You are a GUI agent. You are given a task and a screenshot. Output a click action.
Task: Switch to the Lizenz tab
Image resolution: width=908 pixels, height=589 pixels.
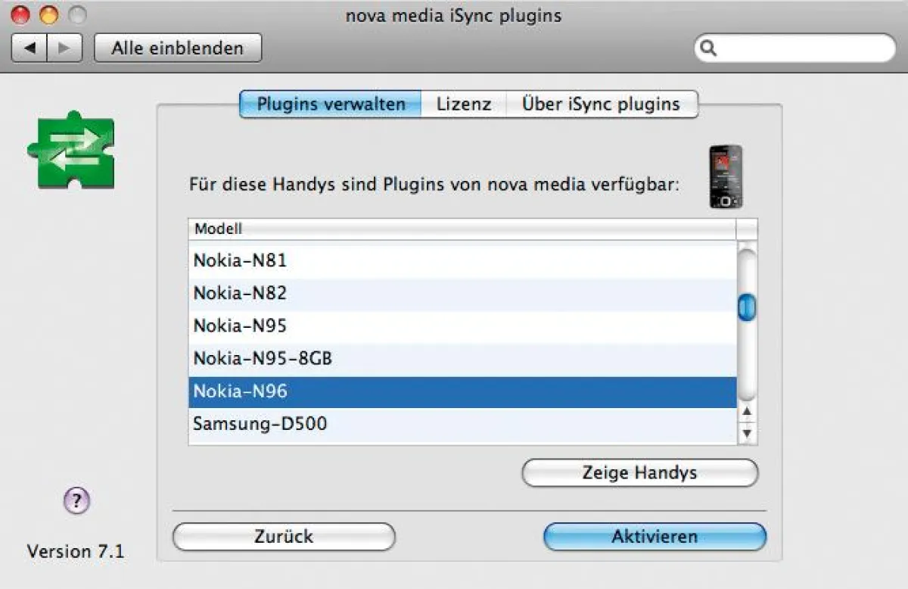pos(463,104)
